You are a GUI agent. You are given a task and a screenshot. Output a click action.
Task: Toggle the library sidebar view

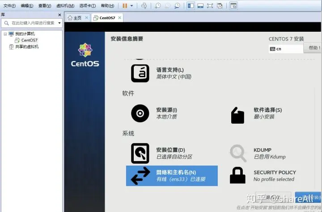coord(191,6)
